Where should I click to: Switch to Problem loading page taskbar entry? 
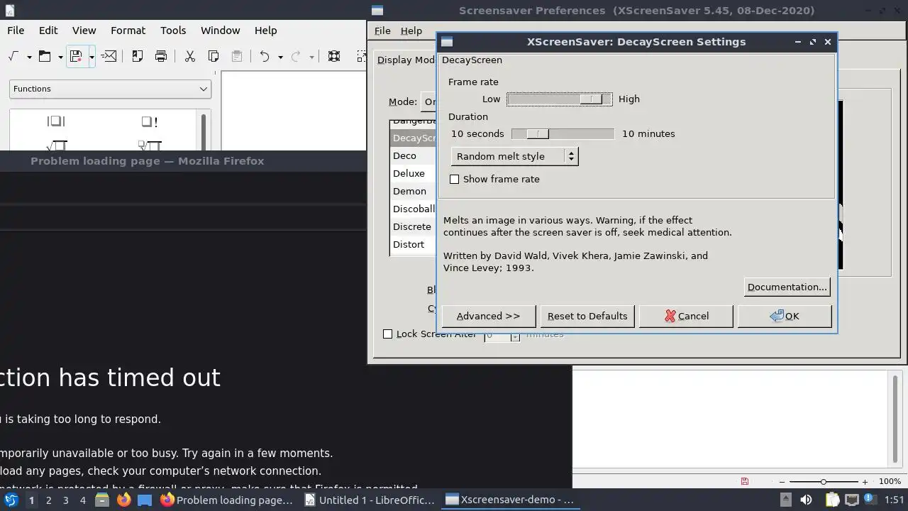point(227,500)
